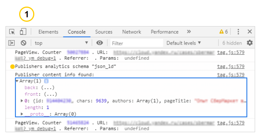Screen dimensions: 261x134
Task: Show more tabs with the chevron
Action: coord(189,32)
